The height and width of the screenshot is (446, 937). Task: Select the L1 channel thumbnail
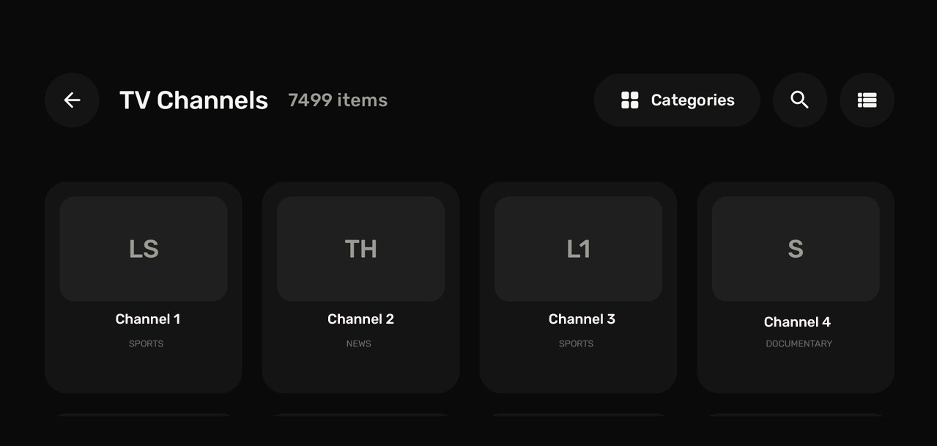coord(579,249)
